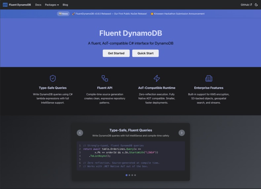
Task: Click the Type-Safe Queries shield icon
Action: click(x=53, y=78)
